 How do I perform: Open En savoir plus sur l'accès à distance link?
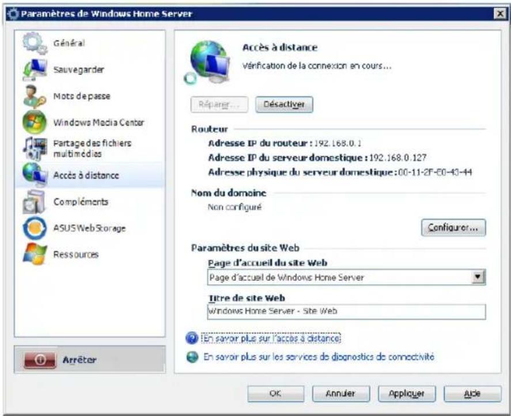coord(271,338)
